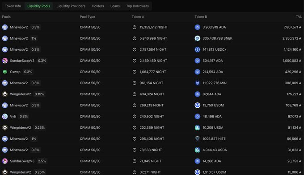Click ADA token icon beside 3,903,919 ADA
Screen dimensions: 304x175
pyautogui.click(x=197, y=27)
